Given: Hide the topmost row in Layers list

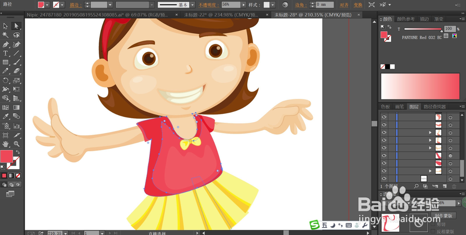Looking at the screenshot, I should tap(384, 117).
